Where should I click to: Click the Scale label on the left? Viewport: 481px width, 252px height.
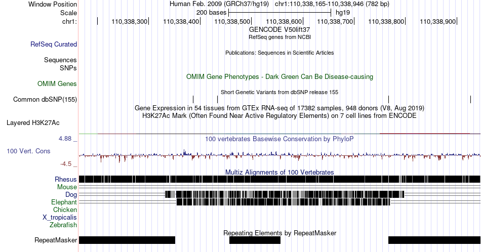[68, 13]
